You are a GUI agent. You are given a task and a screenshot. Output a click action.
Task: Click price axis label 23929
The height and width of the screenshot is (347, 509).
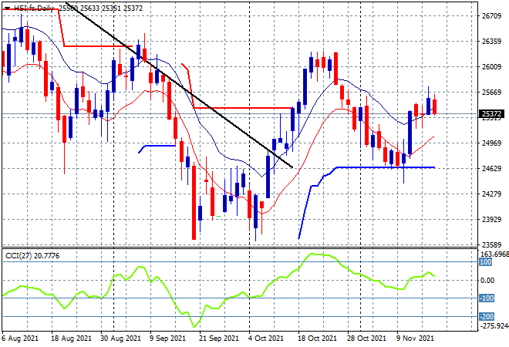pos(491,220)
